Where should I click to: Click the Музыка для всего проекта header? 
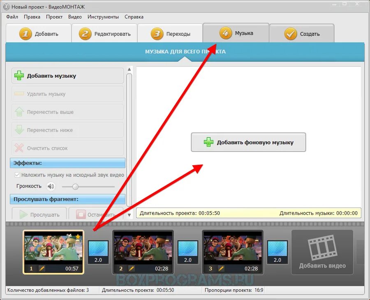185,52
